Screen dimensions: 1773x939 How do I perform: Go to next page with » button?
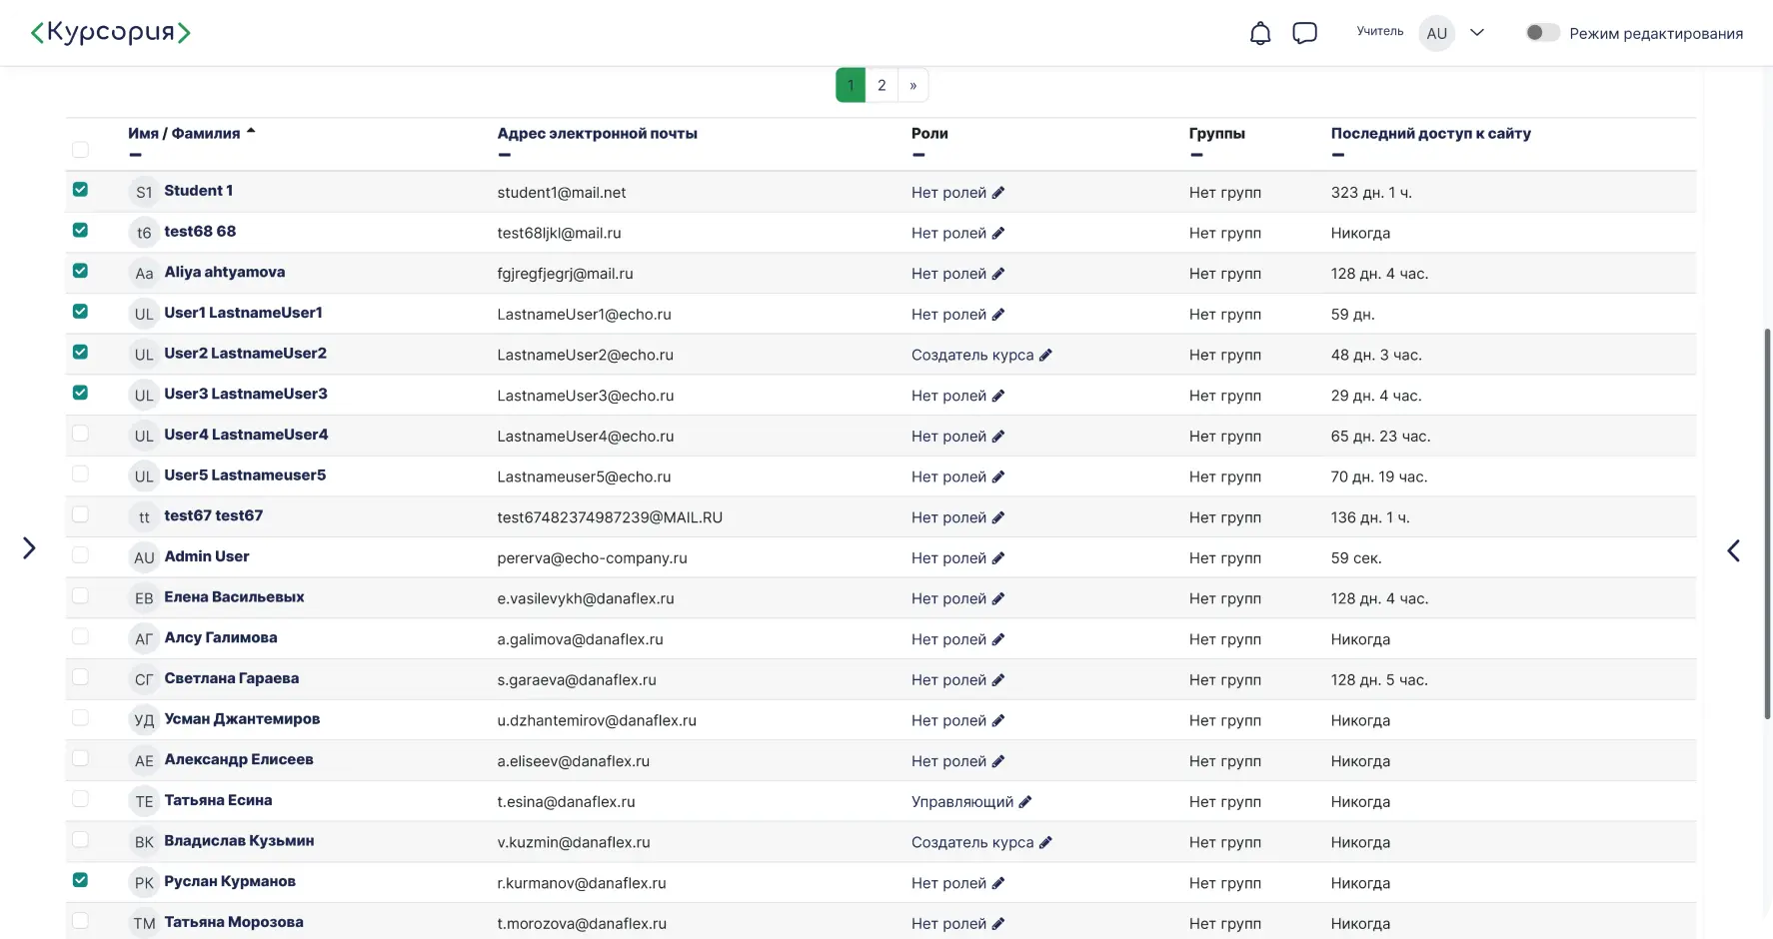(912, 85)
